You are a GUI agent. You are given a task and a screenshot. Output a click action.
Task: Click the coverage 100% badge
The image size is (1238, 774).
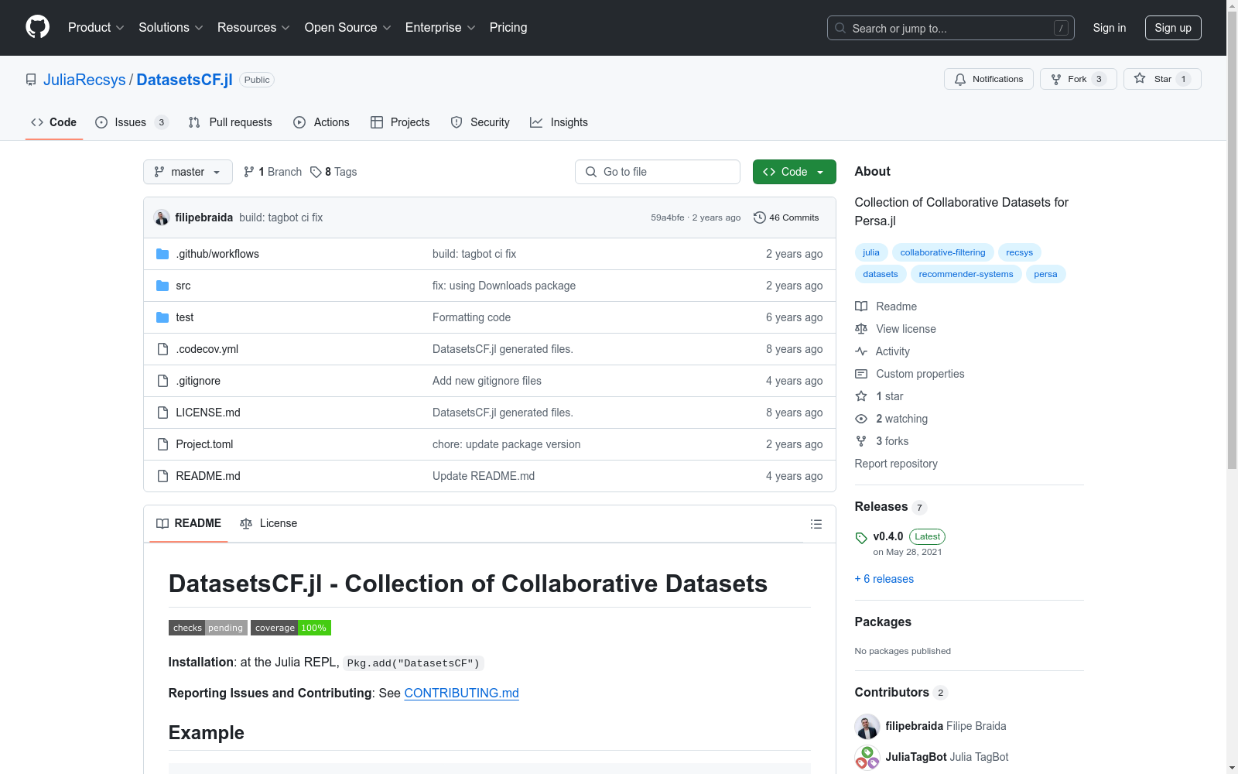pyautogui.click(x=291, y=628)
